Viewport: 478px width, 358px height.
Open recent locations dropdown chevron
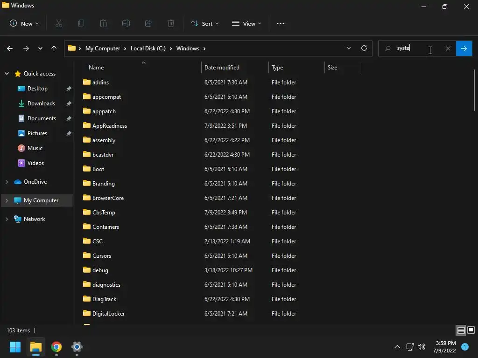tap(40, 48)
